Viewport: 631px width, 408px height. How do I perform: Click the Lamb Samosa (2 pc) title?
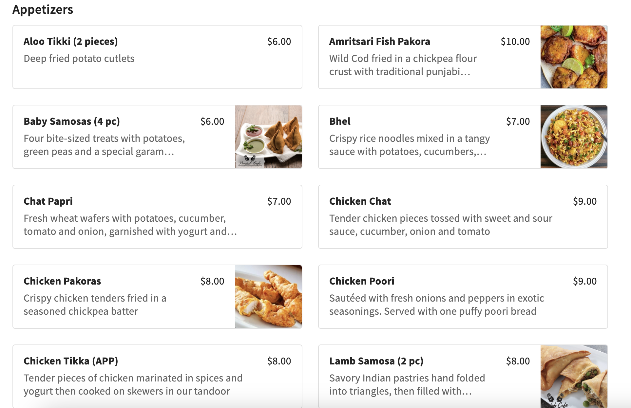click(x=376, y=361)
